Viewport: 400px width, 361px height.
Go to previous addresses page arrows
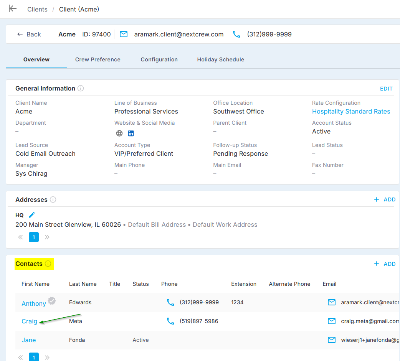(x=20, y=237)
